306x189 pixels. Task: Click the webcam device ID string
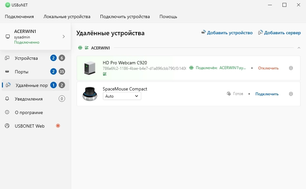tap(144, 68)
